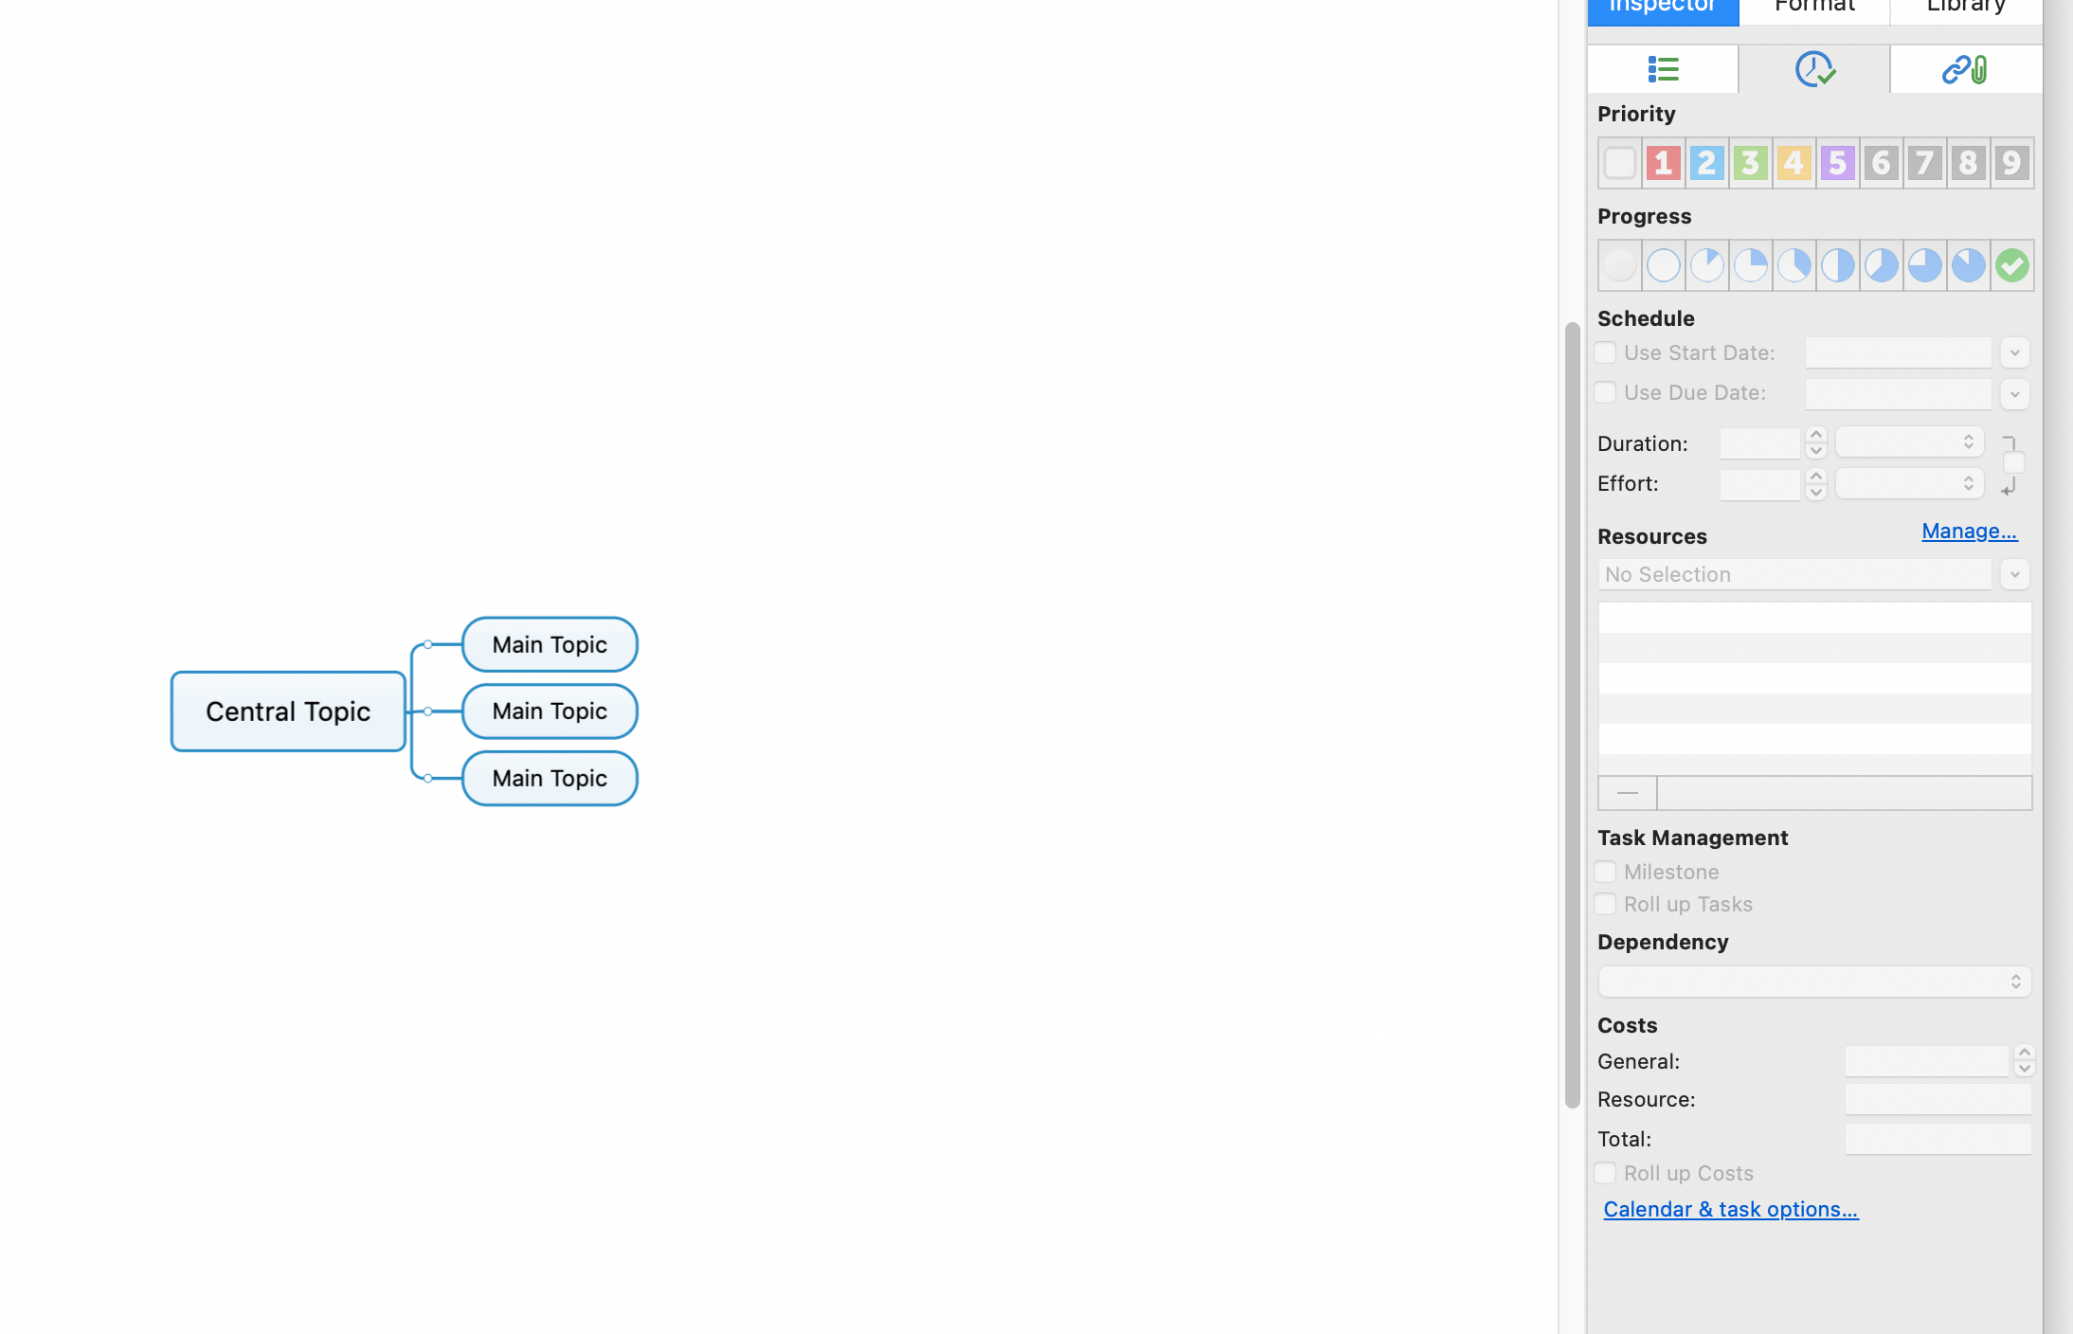
Task: Select the empty progress circle icon
Action: (x=1663, y=265)
